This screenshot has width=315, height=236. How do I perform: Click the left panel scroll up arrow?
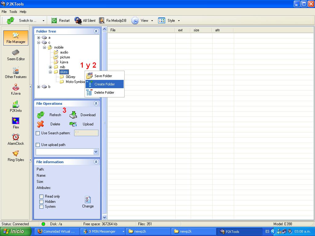pos(105,29)
